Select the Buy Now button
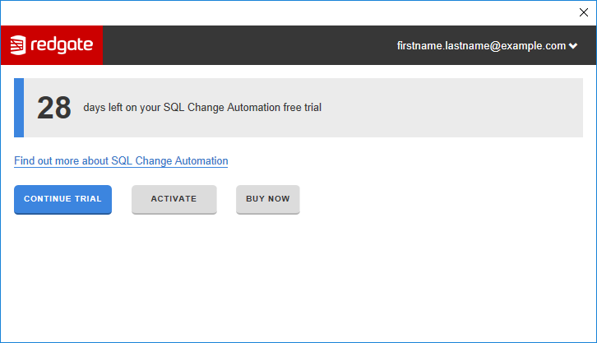The height and width of the screenshot is (343, 597). click(x=268, y=199)
